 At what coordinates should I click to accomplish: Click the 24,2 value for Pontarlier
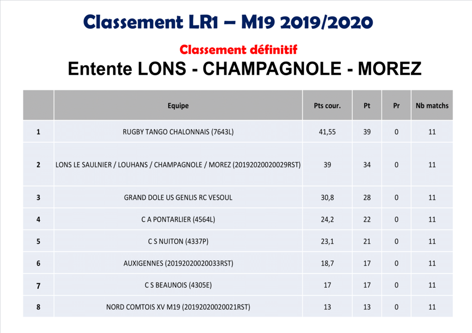(x=327, y=219)
